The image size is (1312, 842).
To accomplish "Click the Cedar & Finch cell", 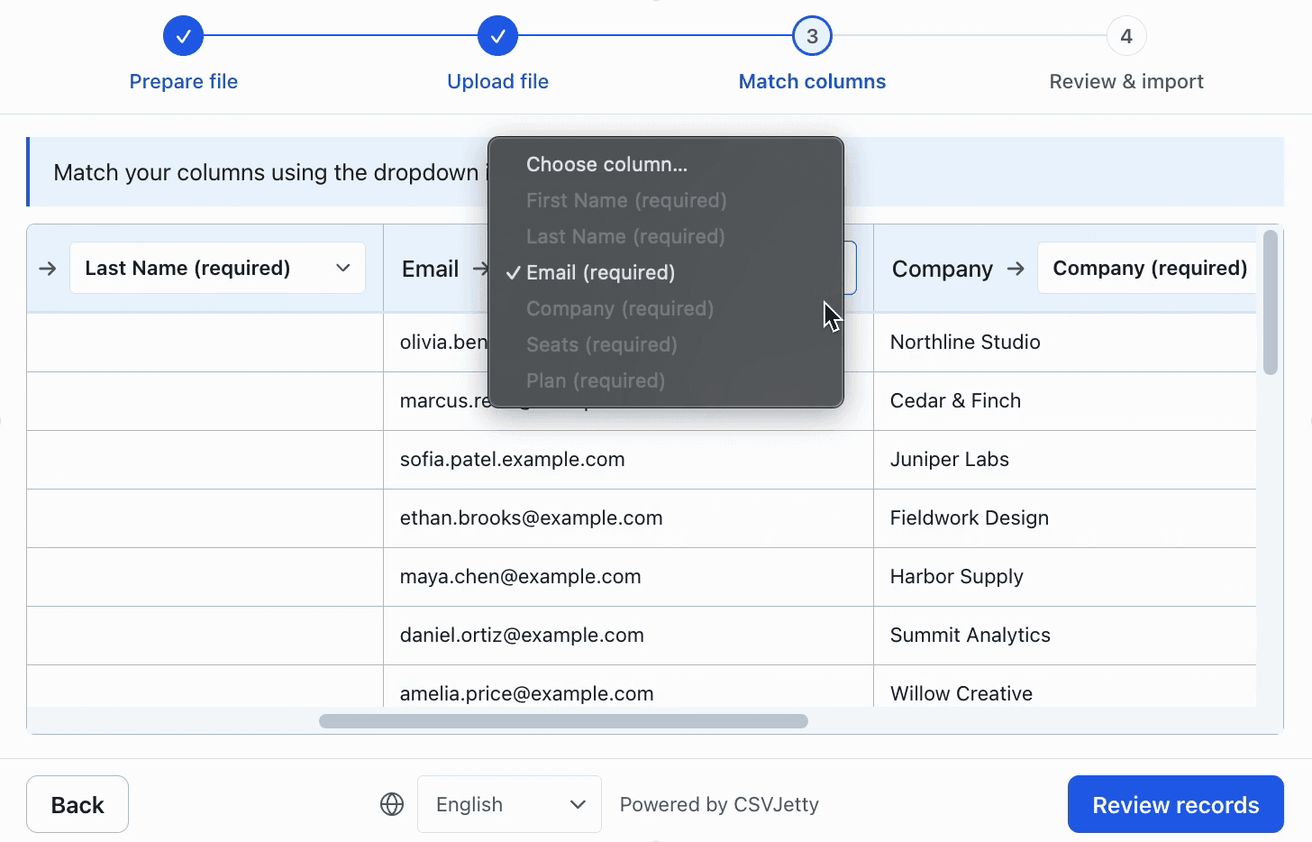I will (x=1064, y=401).
